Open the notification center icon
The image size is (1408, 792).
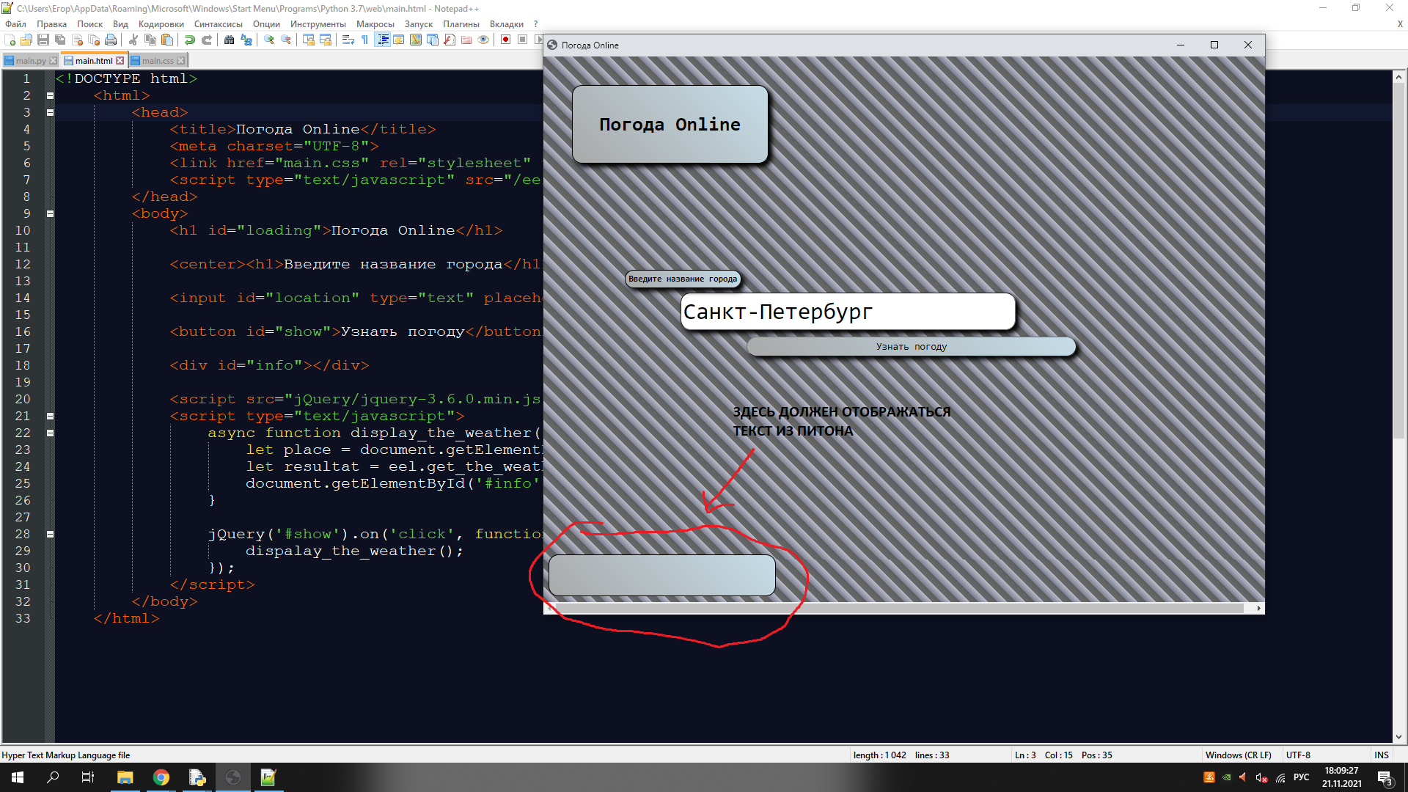coord(1385,778)
